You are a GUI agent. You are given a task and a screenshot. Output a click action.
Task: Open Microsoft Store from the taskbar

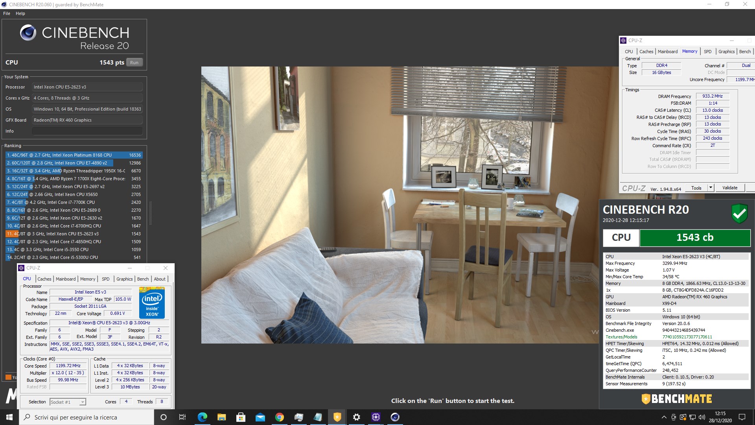(241, 417)
